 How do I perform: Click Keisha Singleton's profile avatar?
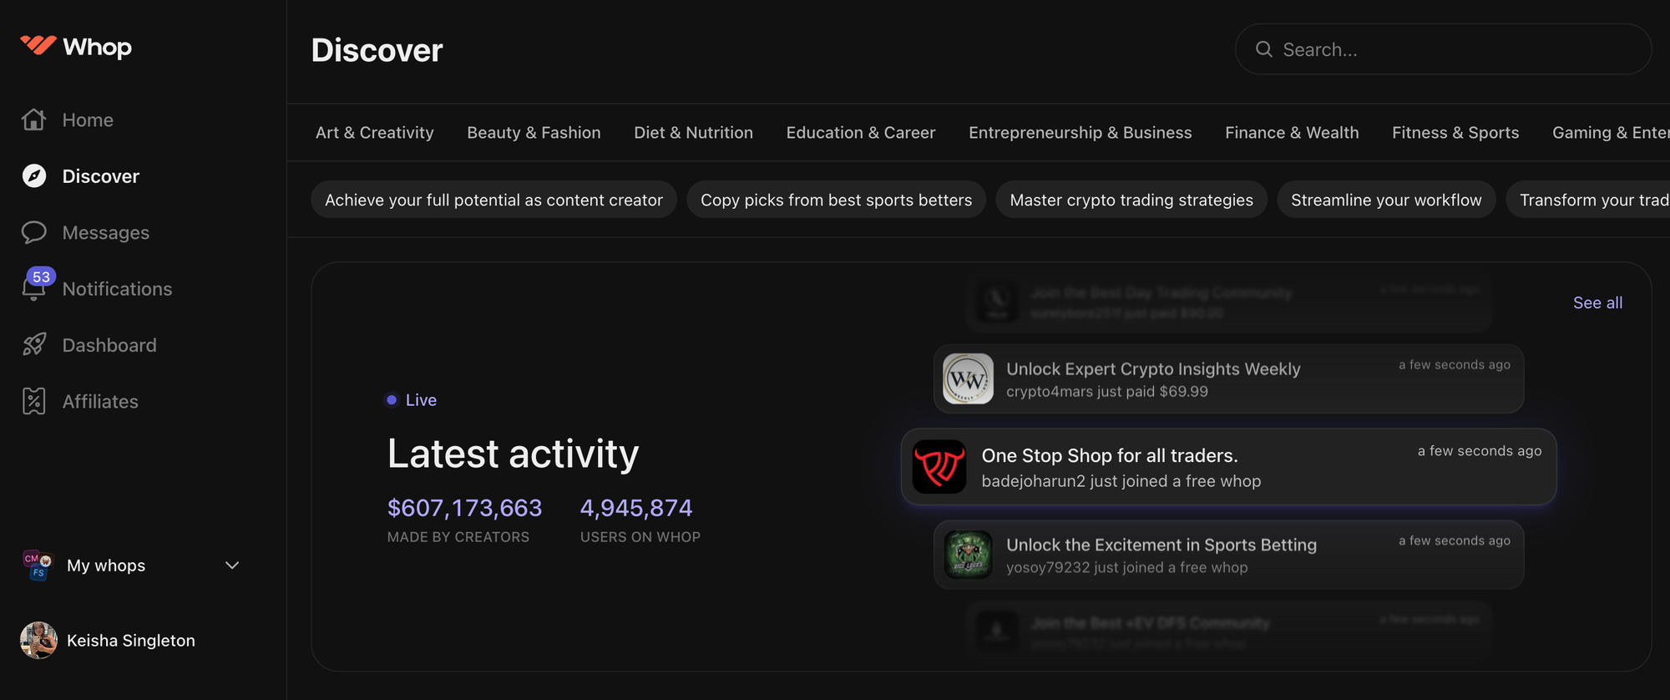[x=38, y=641]
